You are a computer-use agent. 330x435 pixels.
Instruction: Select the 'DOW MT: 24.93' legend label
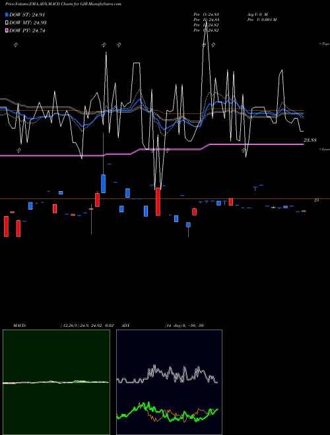(x=28, y=23)
